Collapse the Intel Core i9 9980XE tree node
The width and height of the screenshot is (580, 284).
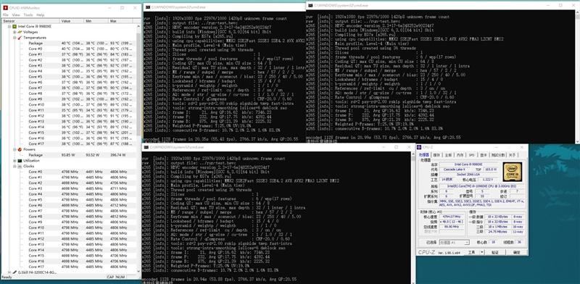pyautogui.click(x=9, y=27)
